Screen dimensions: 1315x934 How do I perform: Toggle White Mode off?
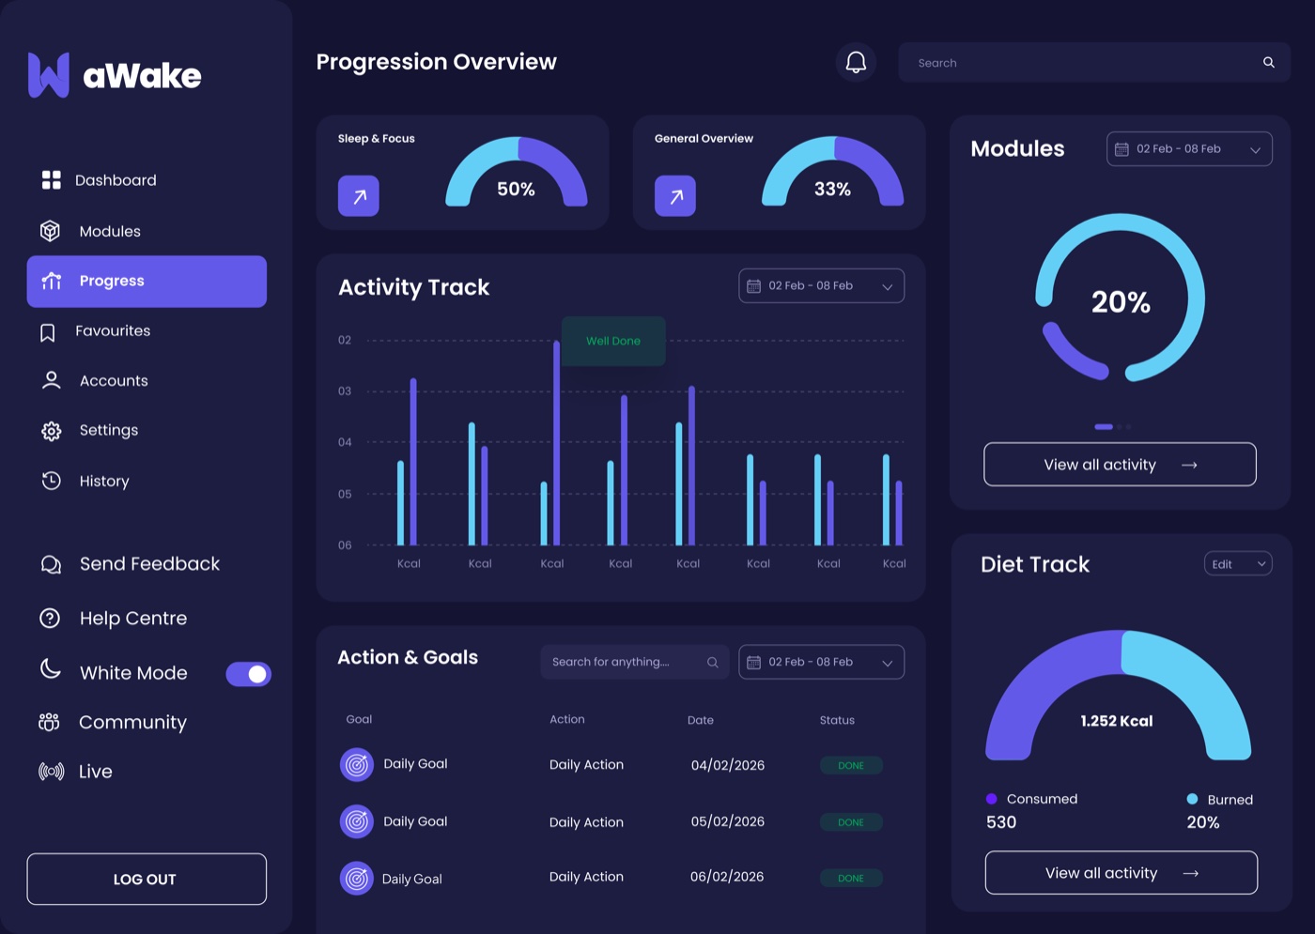click(248, 673)
